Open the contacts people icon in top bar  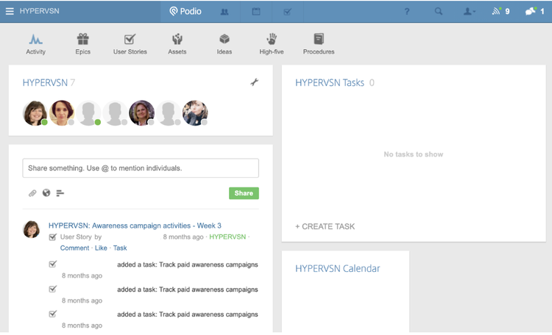pyautogui.click(x=224, y=12)
